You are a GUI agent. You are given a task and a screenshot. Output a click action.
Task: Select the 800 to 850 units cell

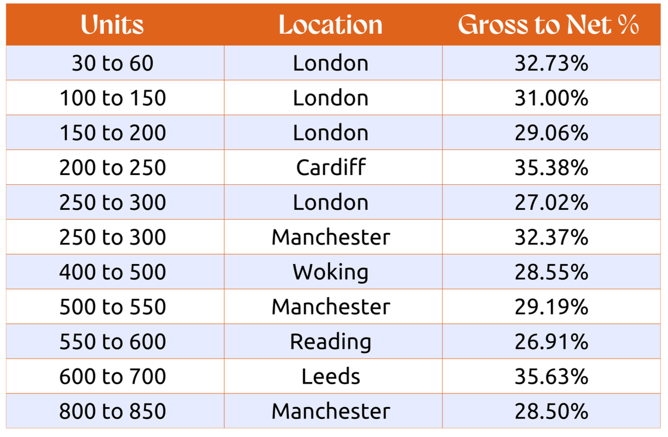[113, 411]
